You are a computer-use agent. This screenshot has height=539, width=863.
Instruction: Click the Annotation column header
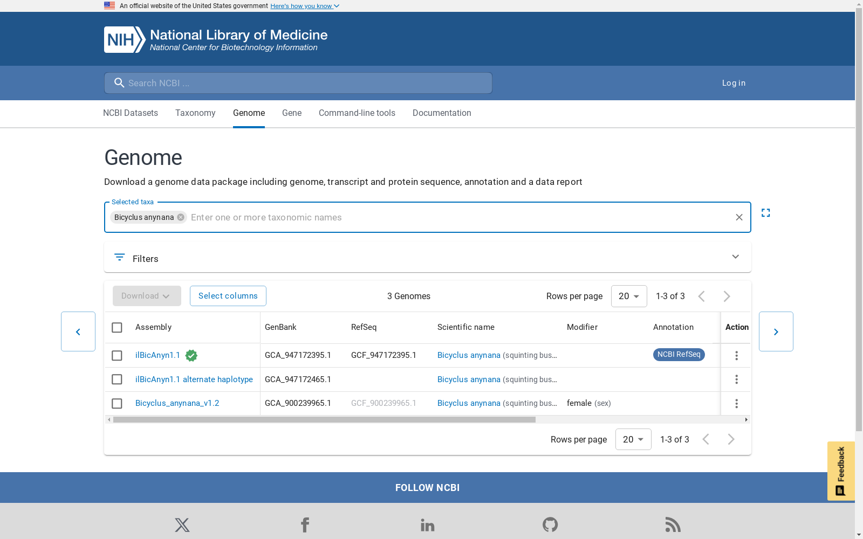[x=673, y=327]
